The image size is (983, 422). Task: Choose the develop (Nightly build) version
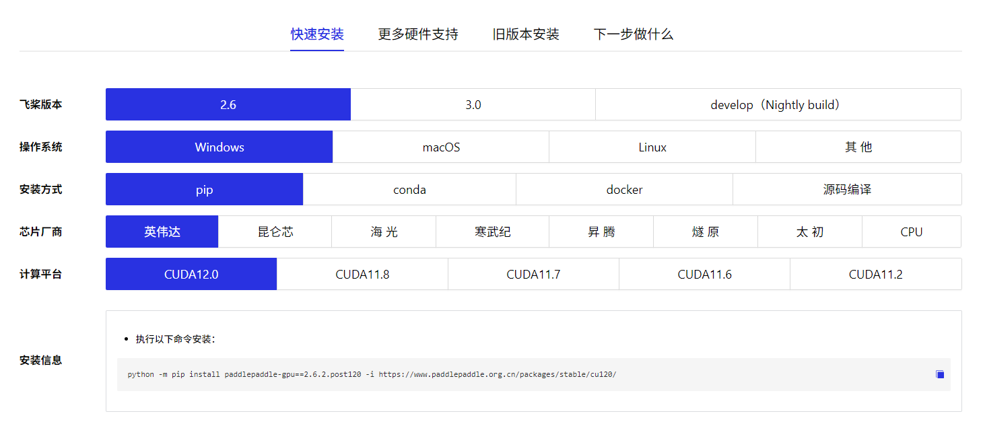tap(778, 104)
